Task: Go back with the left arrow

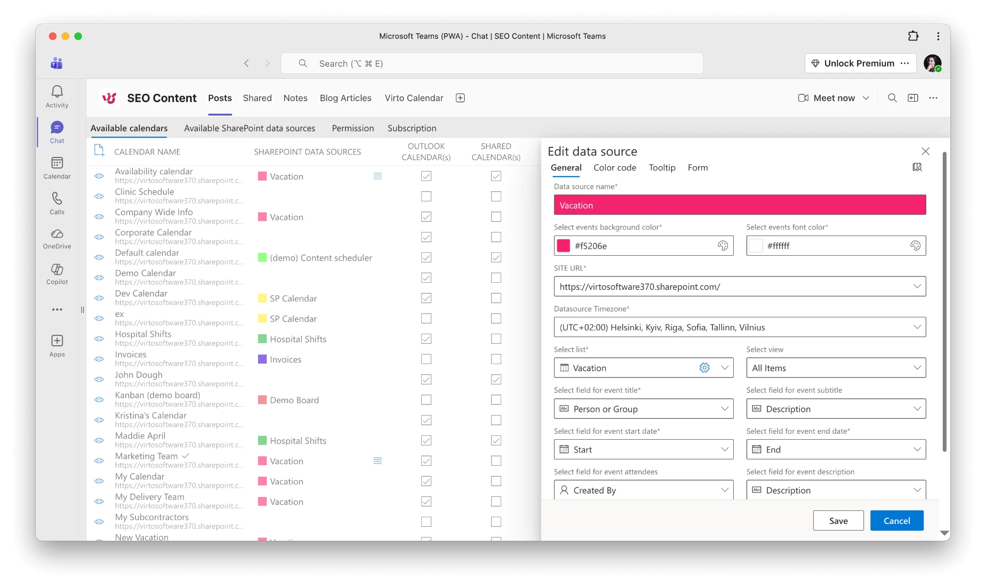Action: (x=246, y=63)
